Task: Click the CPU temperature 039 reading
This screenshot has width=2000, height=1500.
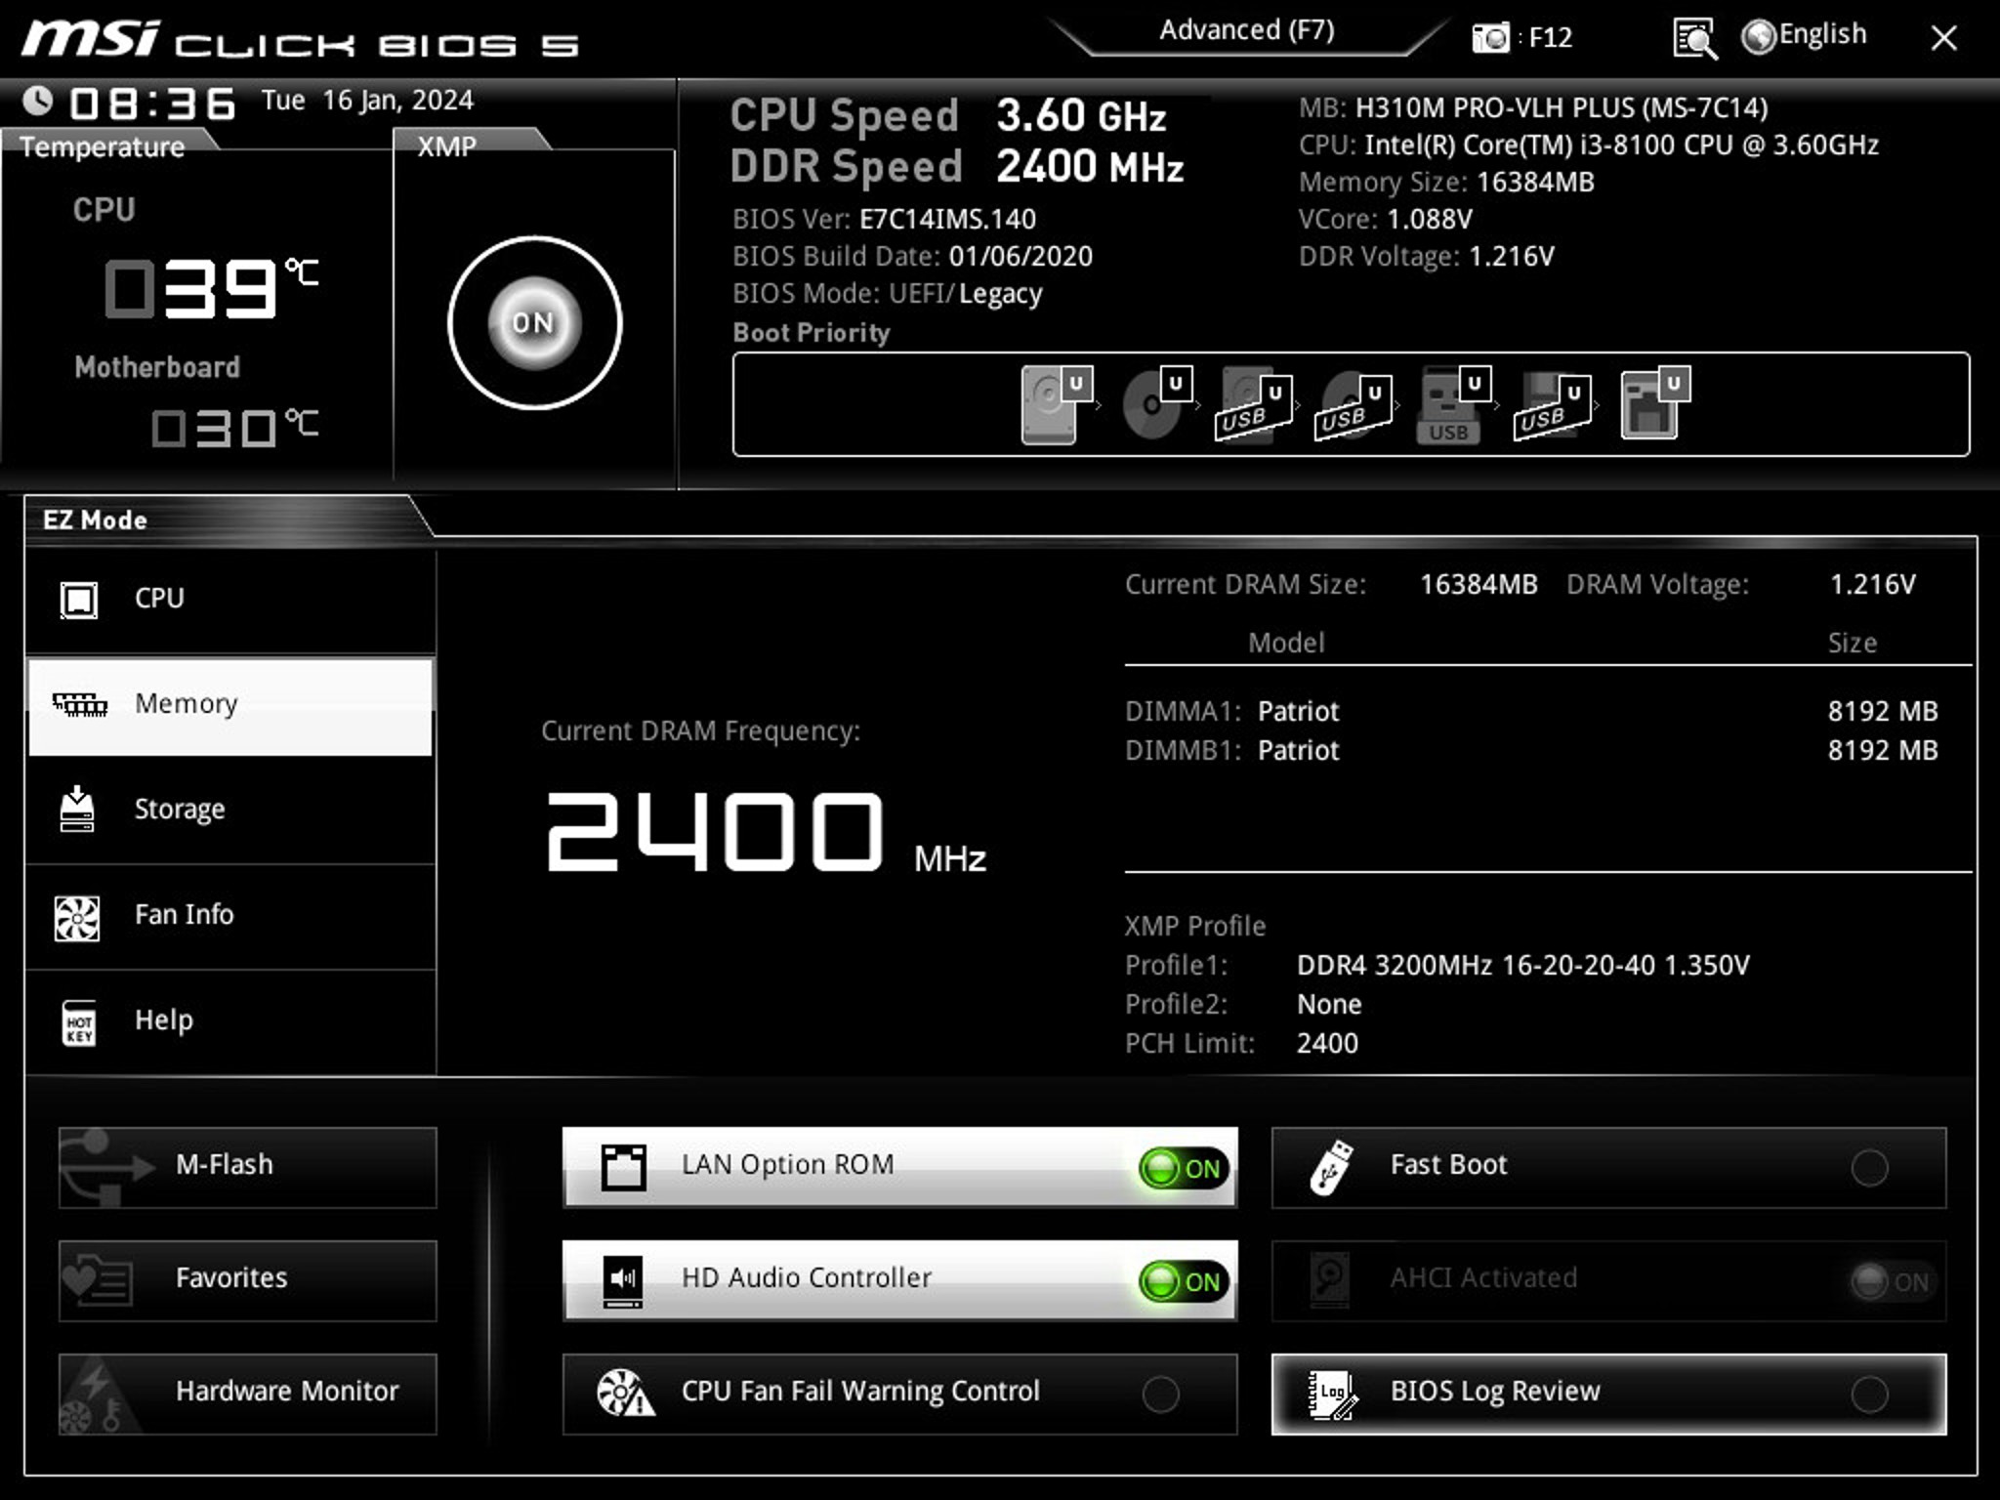Action: pos(210,288)
